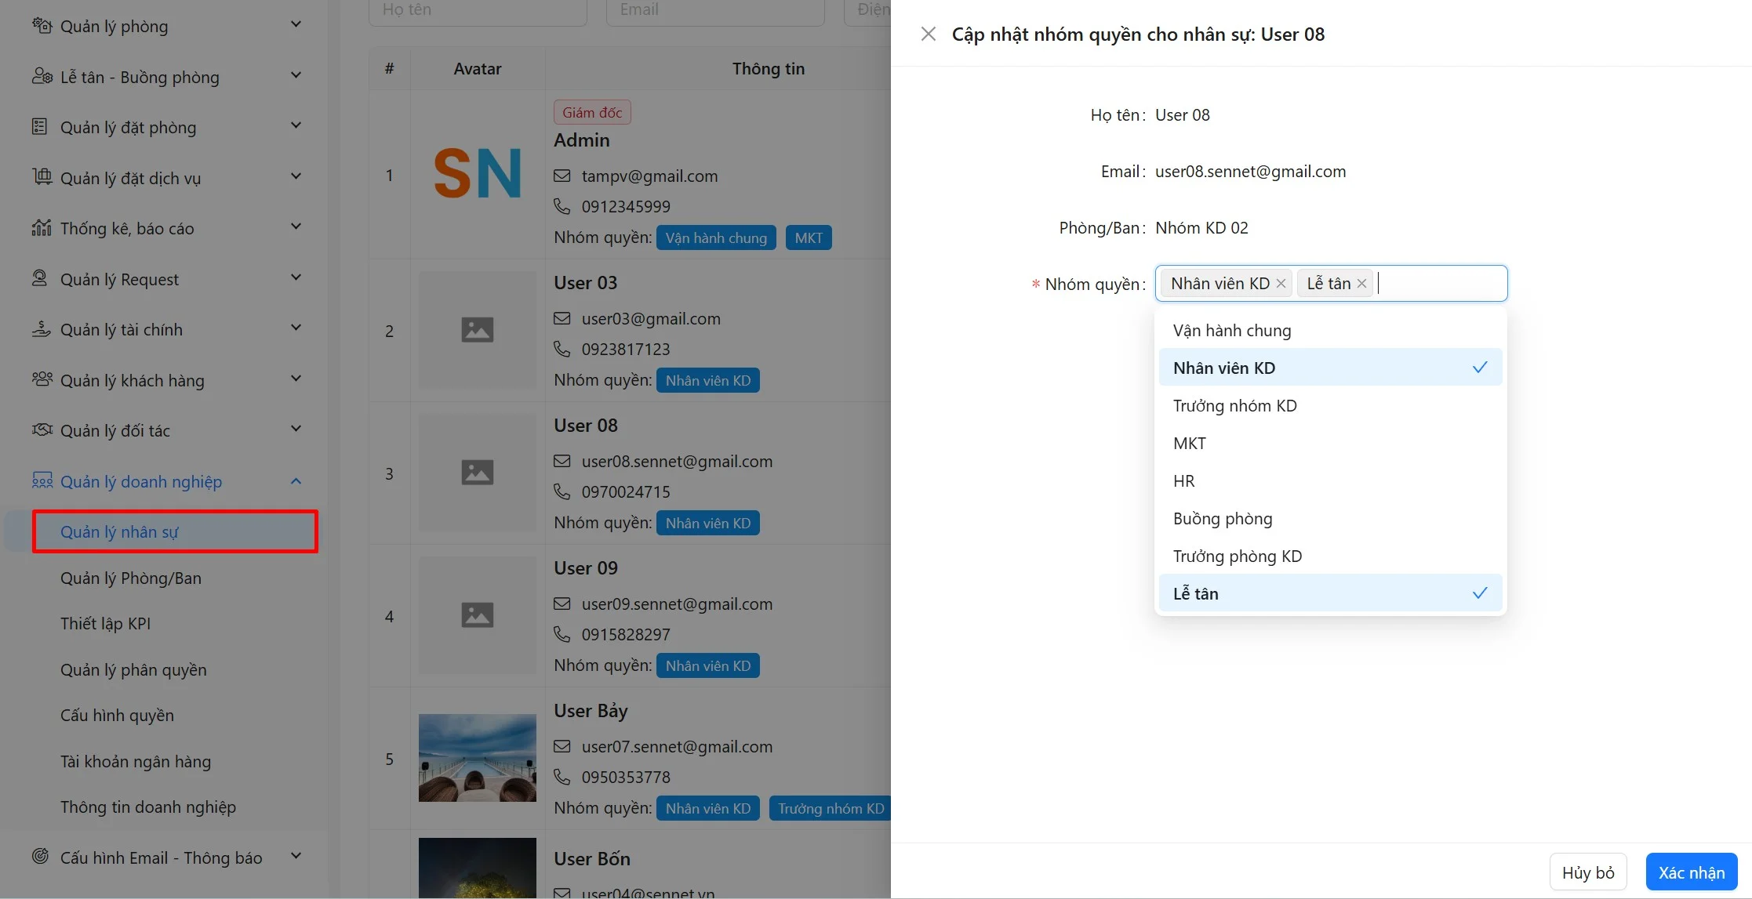This screenshot has height=899, width=1752.
Task: Click the Cấu hình Email - Thông báo icon
Action: 40,856
